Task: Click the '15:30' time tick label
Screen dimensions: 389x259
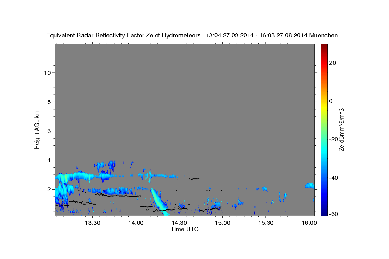Action: [265, 223]
